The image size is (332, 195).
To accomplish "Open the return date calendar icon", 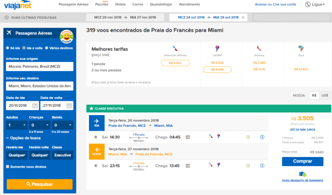I will click(69, 105).
